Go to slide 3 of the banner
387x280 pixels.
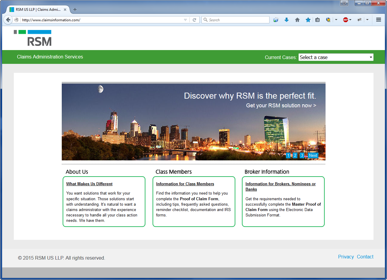pyautogui.click(x=302, y=155)
